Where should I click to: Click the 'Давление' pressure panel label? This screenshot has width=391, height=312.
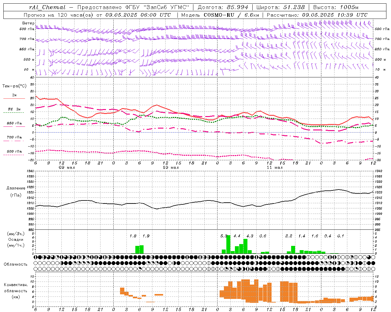16,188
